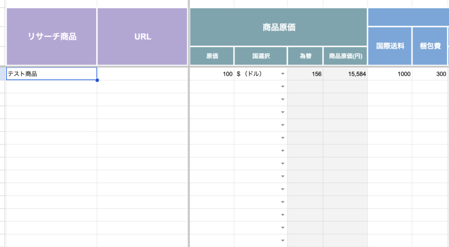Viewport: 449px width, 247px height.
Task: Click the リサーチ商品 header cell
Action: (x=52, y=37)
